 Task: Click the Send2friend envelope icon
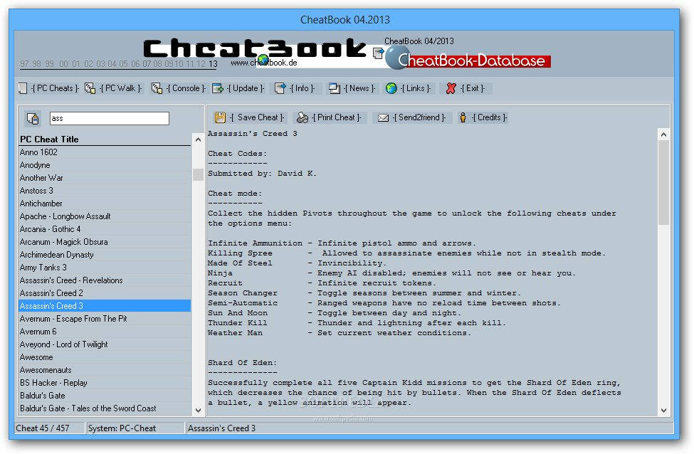(383, 117)
